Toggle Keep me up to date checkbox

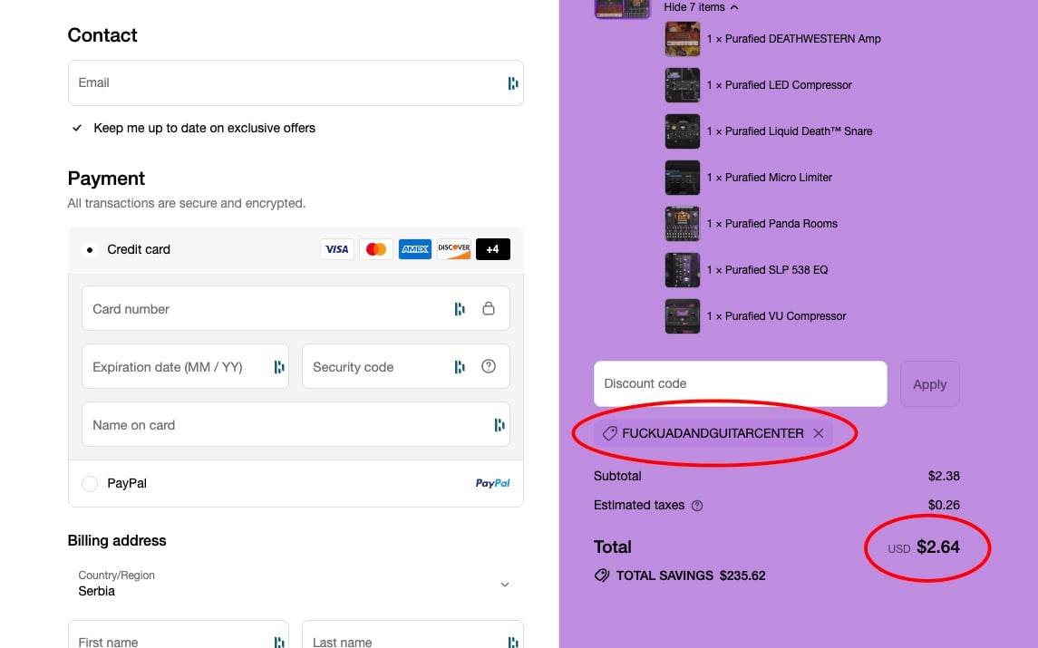pos(77,128)
